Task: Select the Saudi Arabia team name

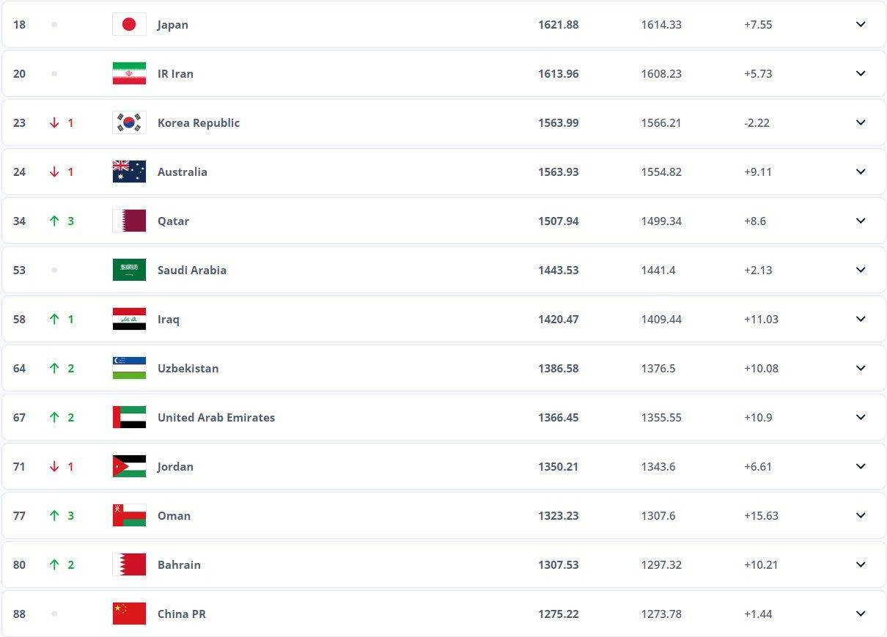Action: (191, 270)
